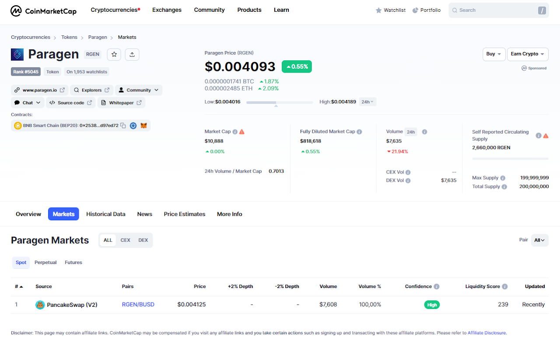Viewport: 560px width, 354px height.
Task: Click the info icon beside Volume 24h
Action: coord(424,132)
